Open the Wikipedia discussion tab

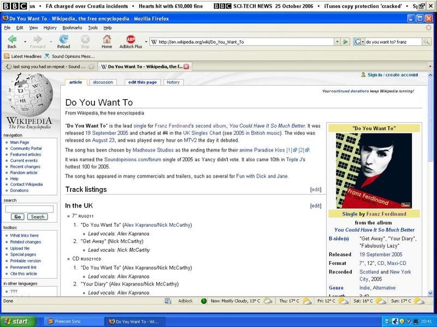point(103,82)
